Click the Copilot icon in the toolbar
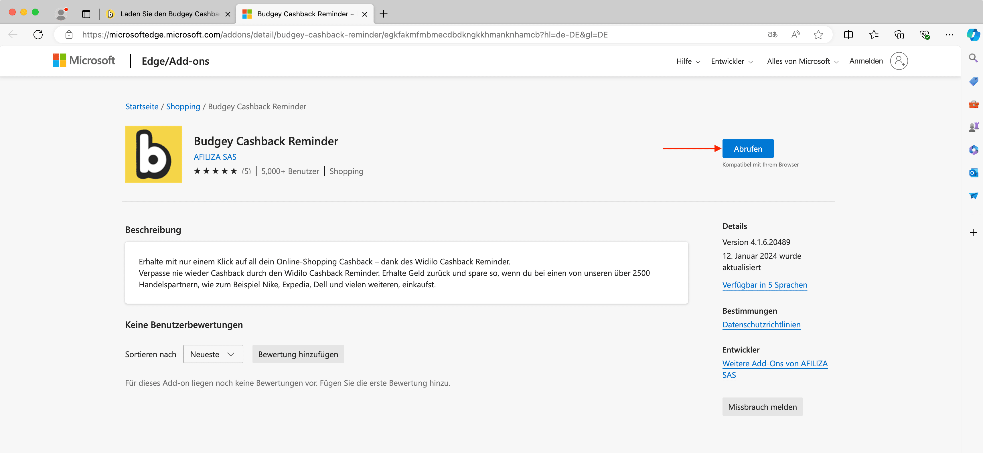Screen dimensions: 983x453 click(x=973, y=35)
